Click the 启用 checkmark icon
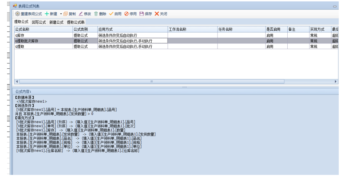Image resolution: width=343 pixels, height=177 pixels. [111, 14]
